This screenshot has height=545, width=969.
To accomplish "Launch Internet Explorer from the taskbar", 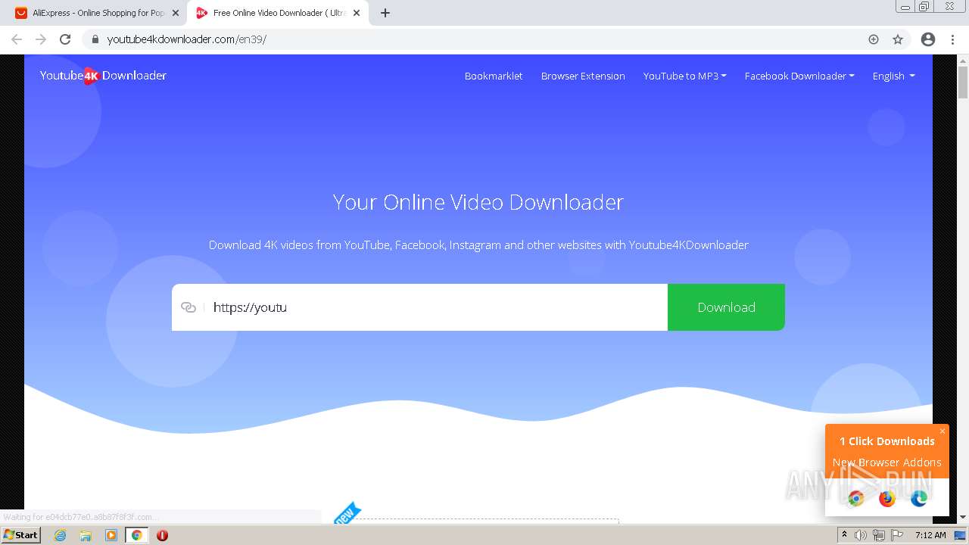I will pyautogui.click(x=61, y=535).
